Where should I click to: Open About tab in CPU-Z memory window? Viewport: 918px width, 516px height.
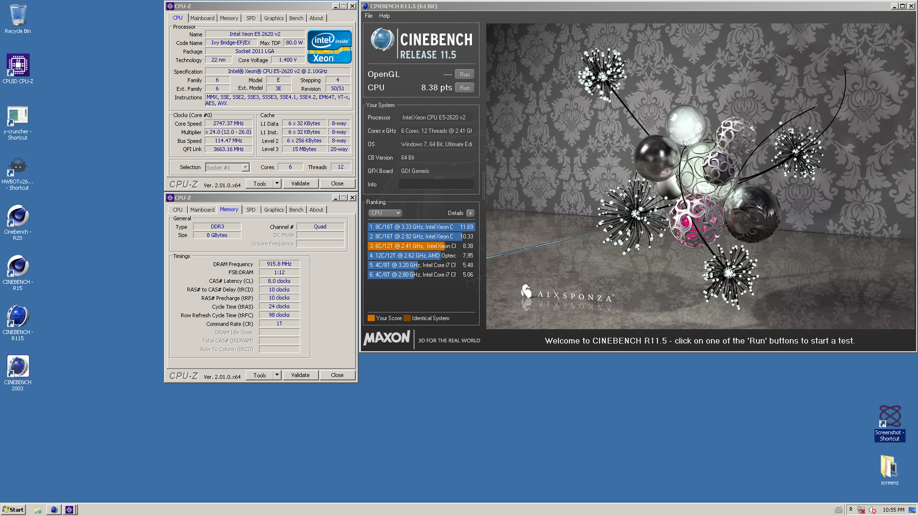click(316, 210)
